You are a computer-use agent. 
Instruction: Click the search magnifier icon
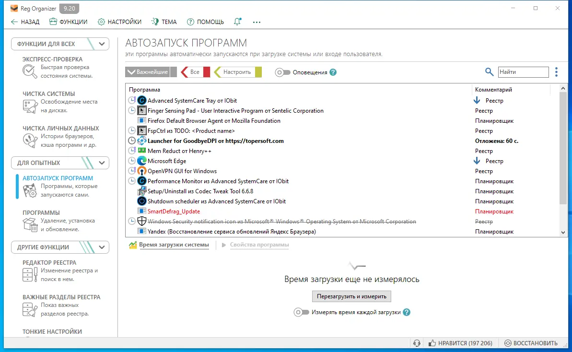pyautogui.click(x=489, y=72)
